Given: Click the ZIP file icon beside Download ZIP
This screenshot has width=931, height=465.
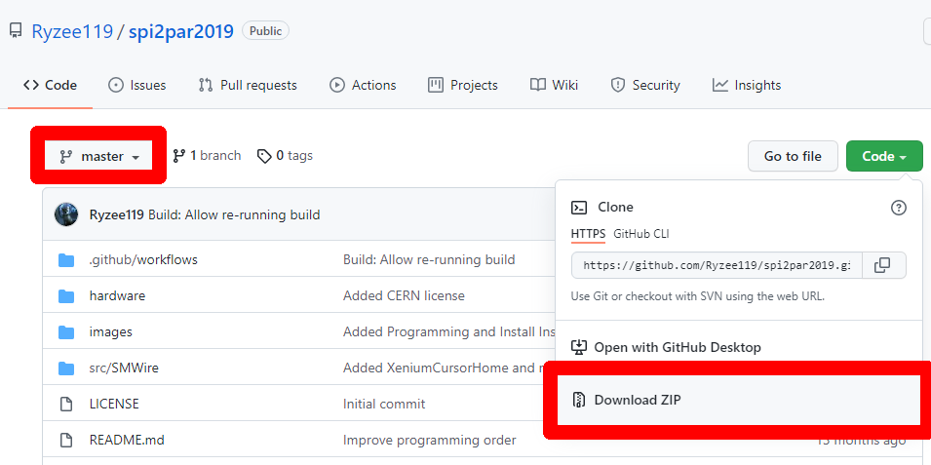Looking at the screenshot, I should coord(579,401).
